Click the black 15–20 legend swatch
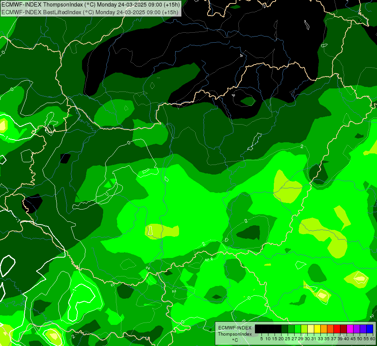This screenshot has width=377, height=346. 278,329
